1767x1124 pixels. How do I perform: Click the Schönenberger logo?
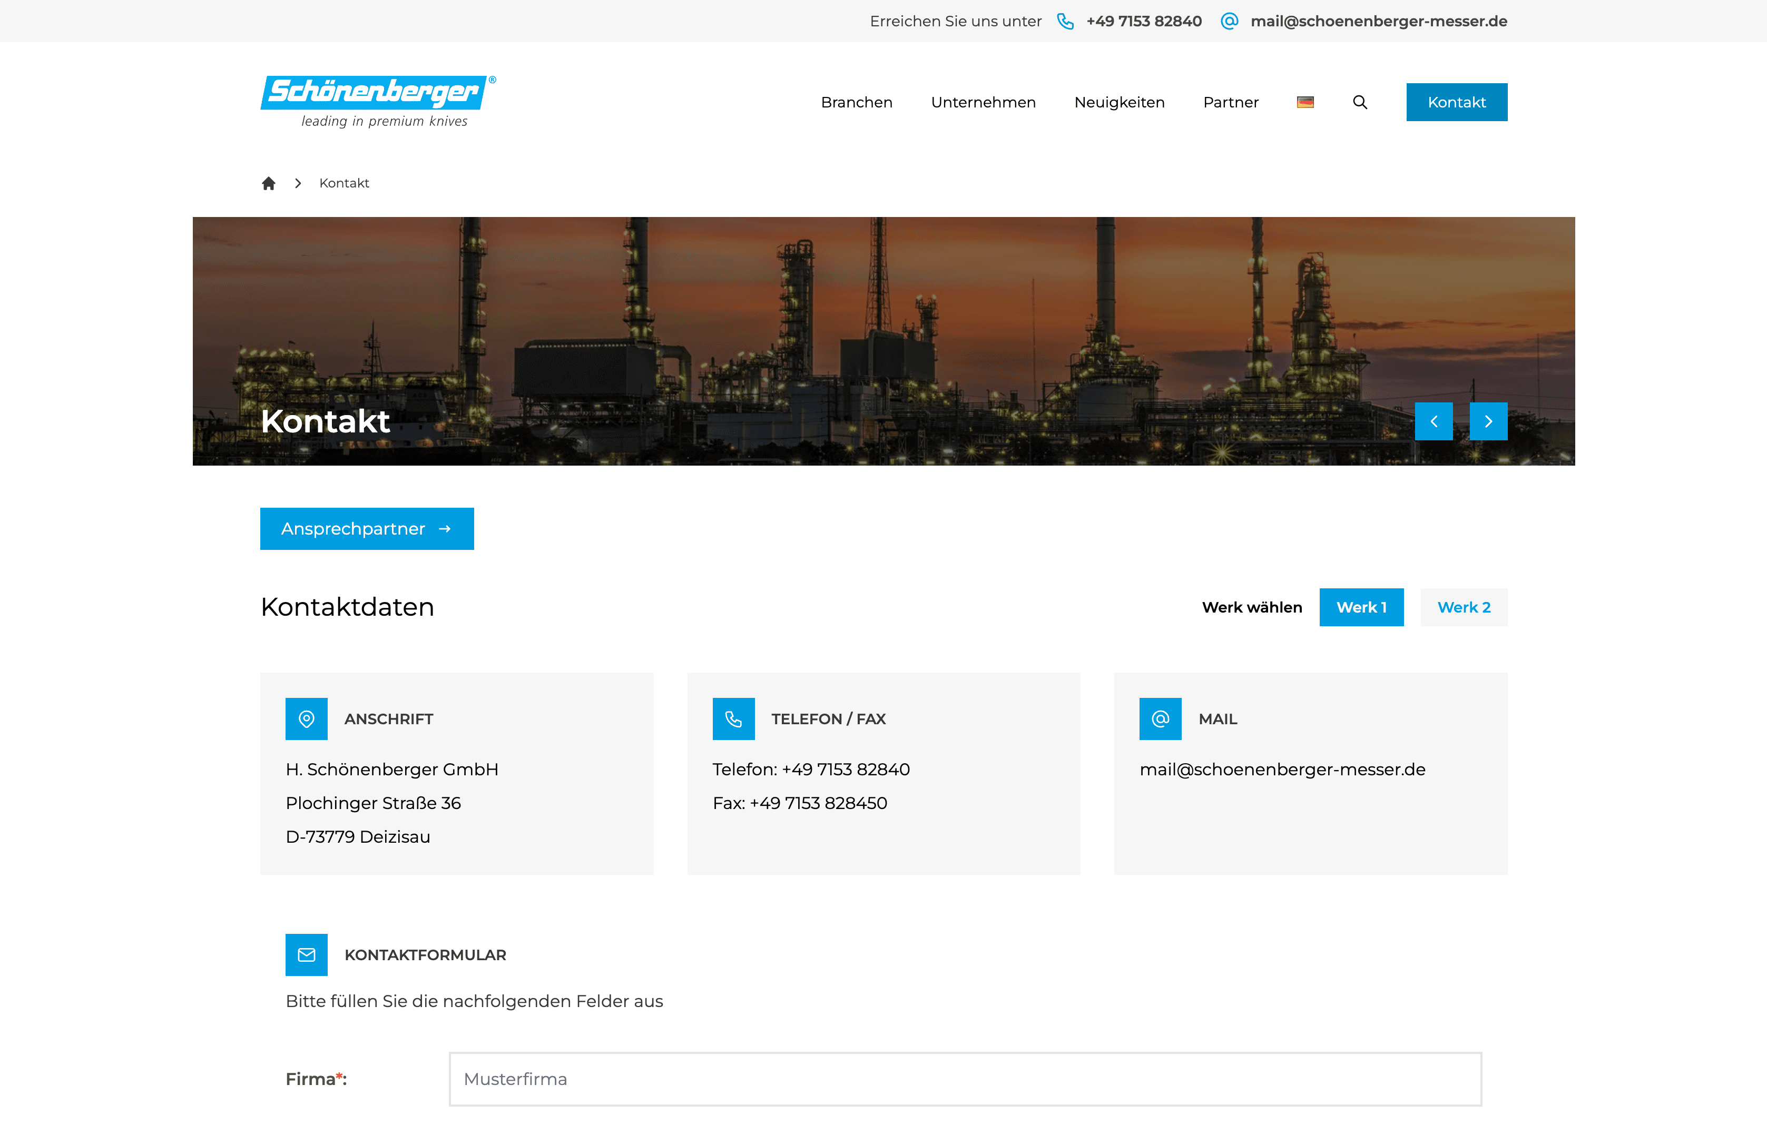378,101
